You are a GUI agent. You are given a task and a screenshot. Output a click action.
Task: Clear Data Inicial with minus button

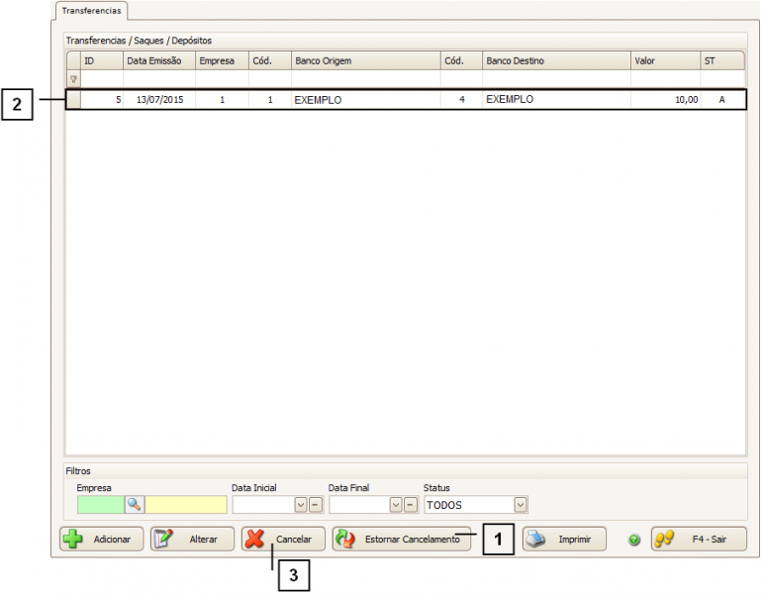(x=315, y=505)
